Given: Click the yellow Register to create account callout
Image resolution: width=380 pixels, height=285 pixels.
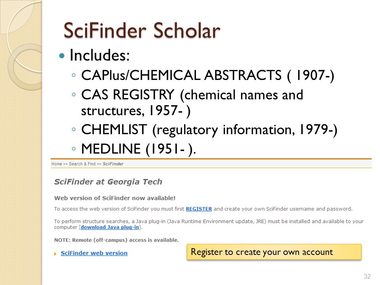Looking at the screenshot, I should [274, 252].
